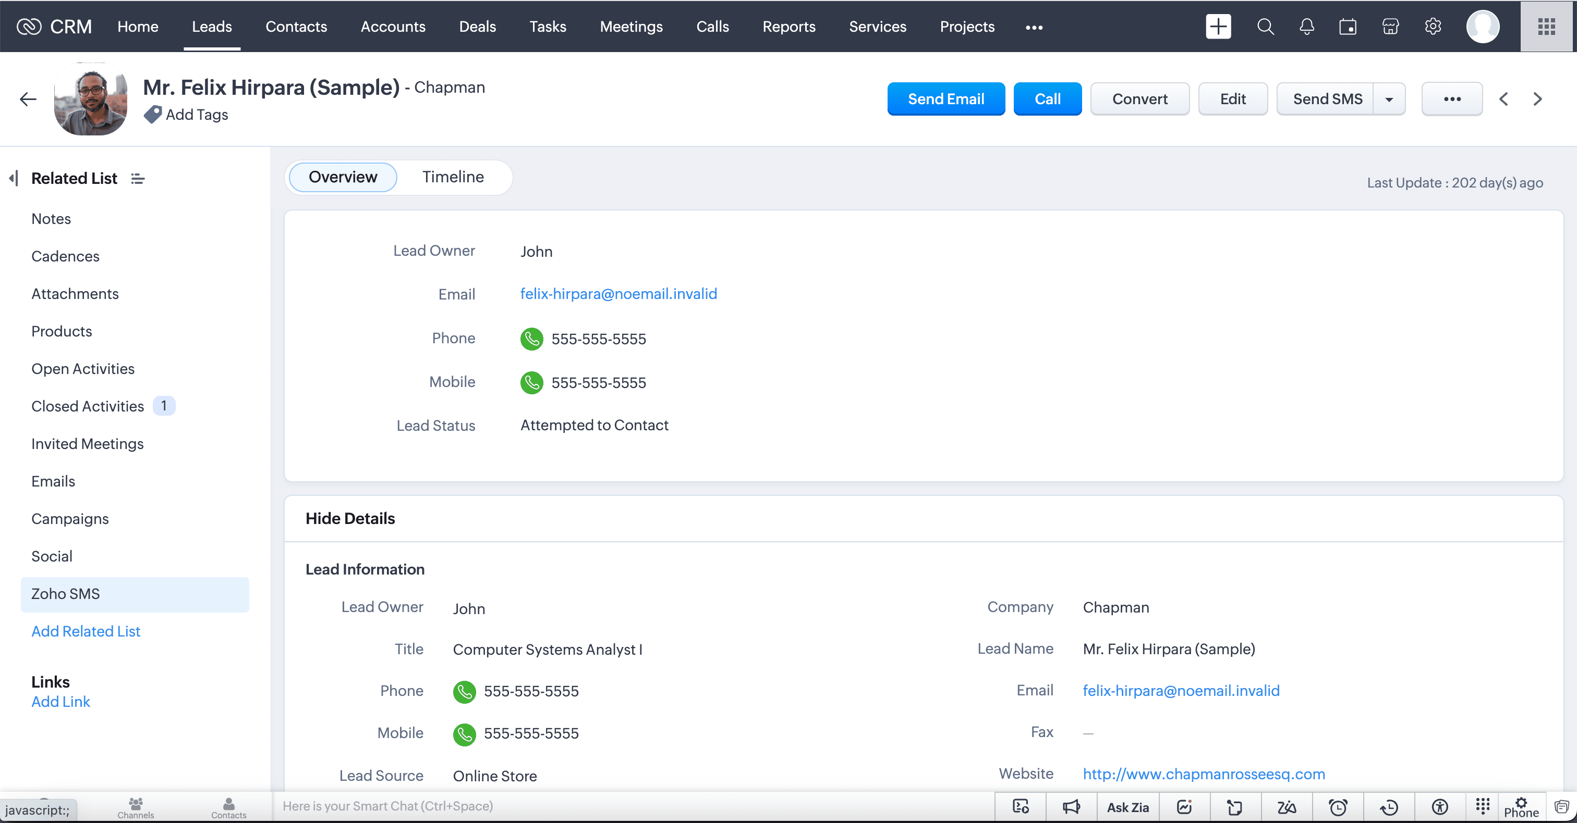
Task: Switch to the Timeline view
Action: click(453, 177)
